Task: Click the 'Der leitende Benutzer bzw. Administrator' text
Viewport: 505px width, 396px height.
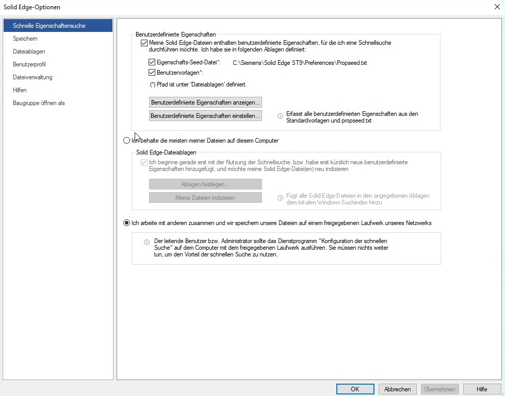Action: point(271,248)
